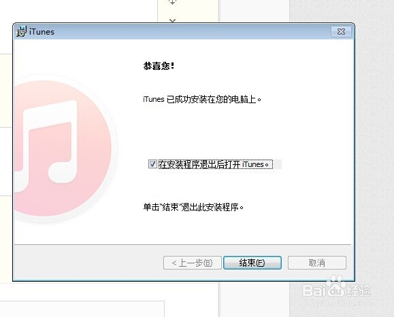Screen dimensions: 394x317
Task: Click the 恭喜您! heading text
Action: click(x=159, y=66)
